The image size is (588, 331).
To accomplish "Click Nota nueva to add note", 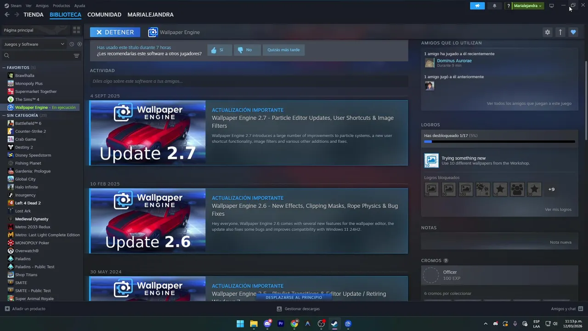I will coord(560,242).
